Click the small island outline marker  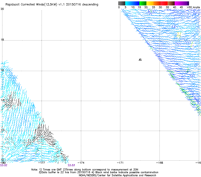140,60
